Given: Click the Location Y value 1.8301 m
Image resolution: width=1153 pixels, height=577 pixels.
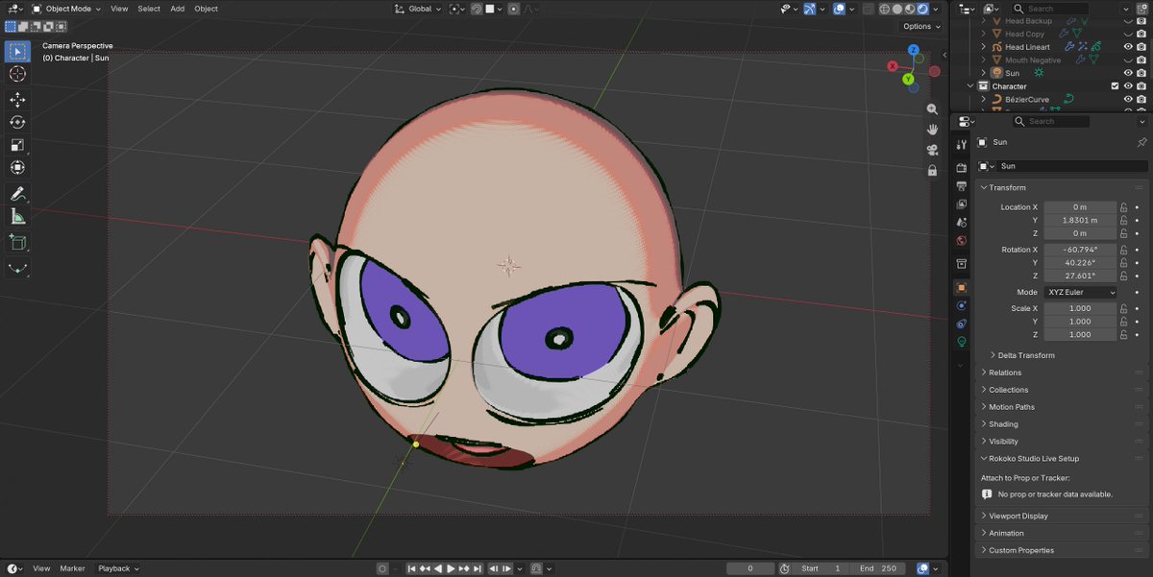Looking at the screenshot, I should pos(1080,220).
